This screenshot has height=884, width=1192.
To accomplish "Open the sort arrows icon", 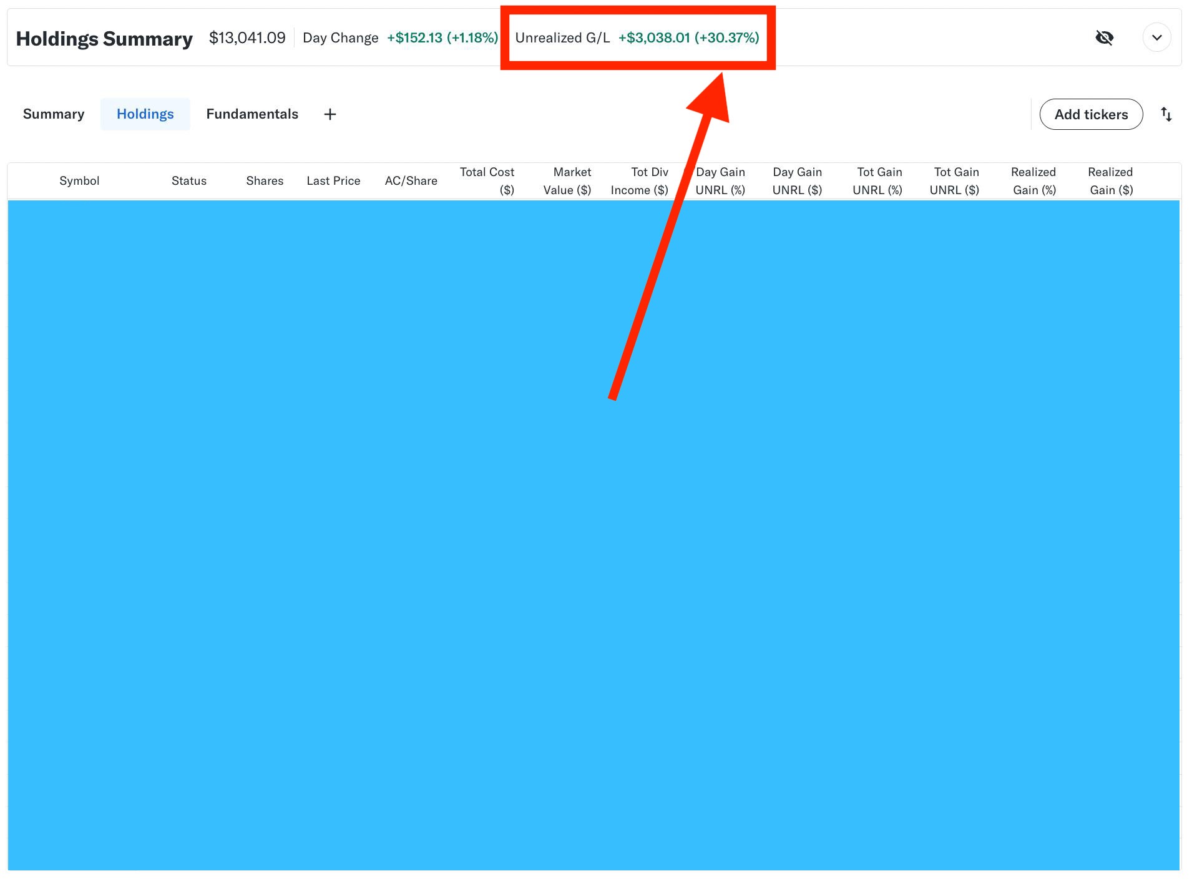I will (x=1166, y=114).
